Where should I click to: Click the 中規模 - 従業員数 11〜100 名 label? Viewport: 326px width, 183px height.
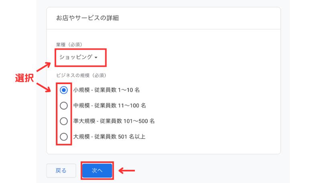tap(110, 106)
